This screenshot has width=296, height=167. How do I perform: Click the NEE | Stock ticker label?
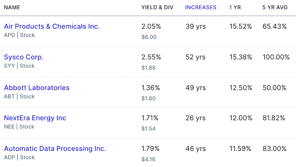click(19, 127)
